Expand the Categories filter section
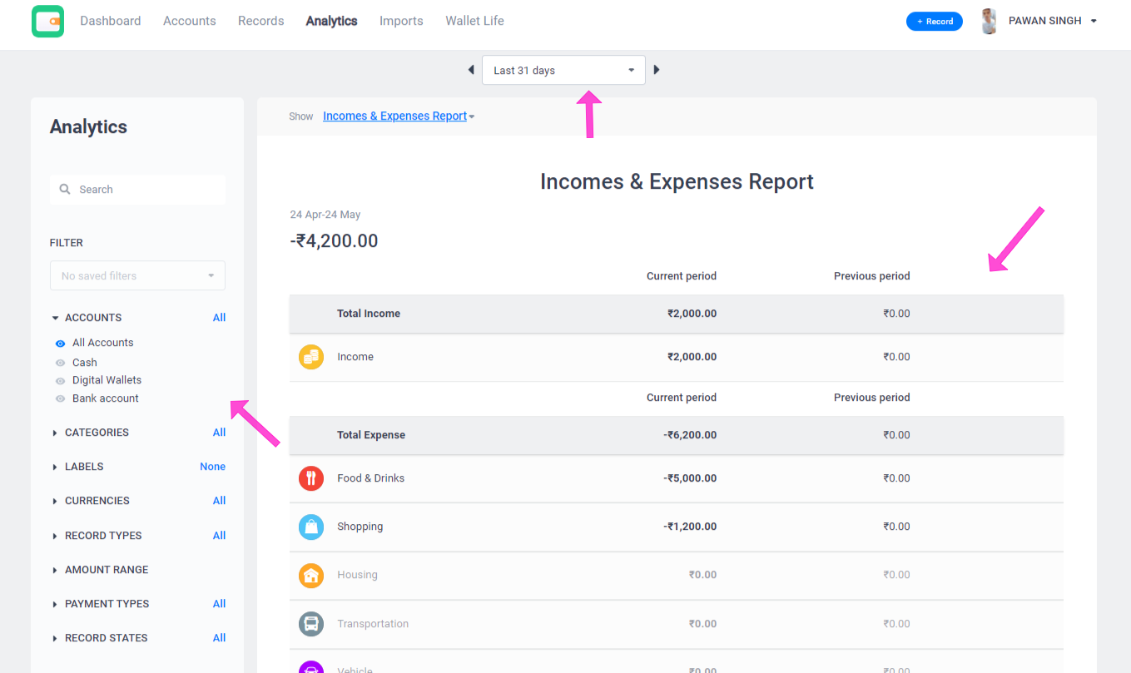The height and width of the screenshot is (673, 1131). [97, 433]
